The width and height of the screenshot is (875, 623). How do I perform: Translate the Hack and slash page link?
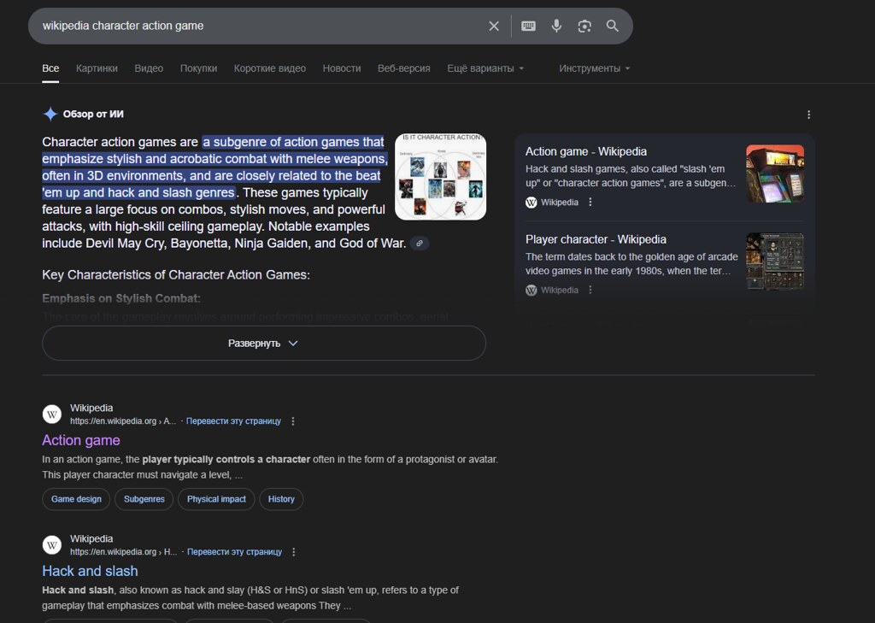(x=234, y=552)
